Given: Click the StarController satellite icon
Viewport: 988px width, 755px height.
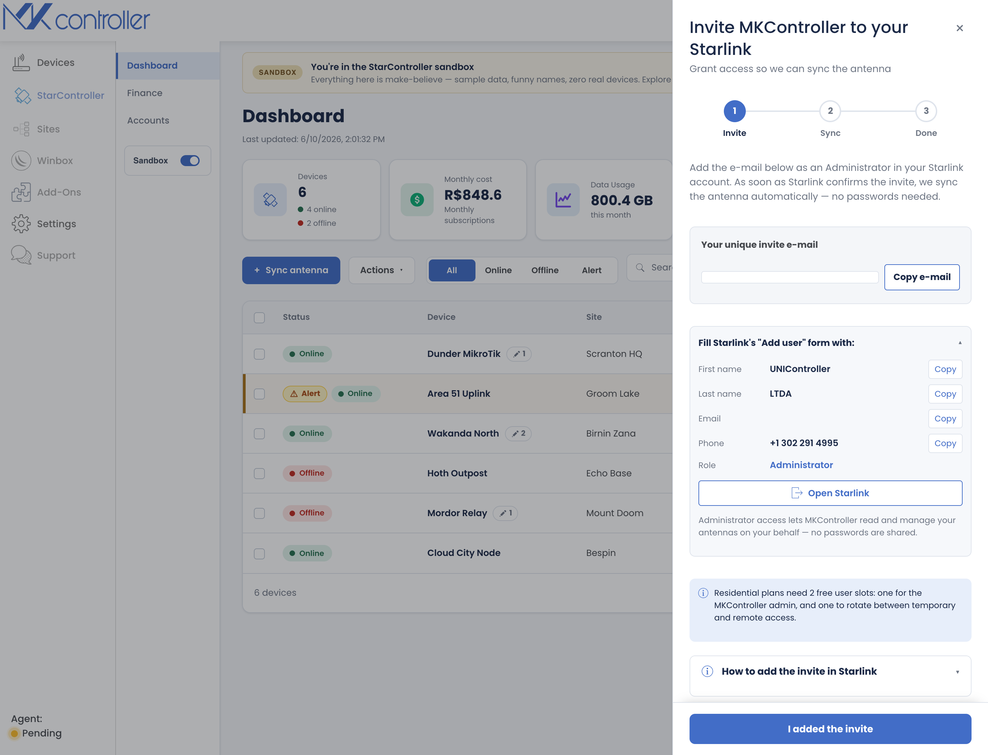Looking at the screenshot, I should tap(22, 95).
